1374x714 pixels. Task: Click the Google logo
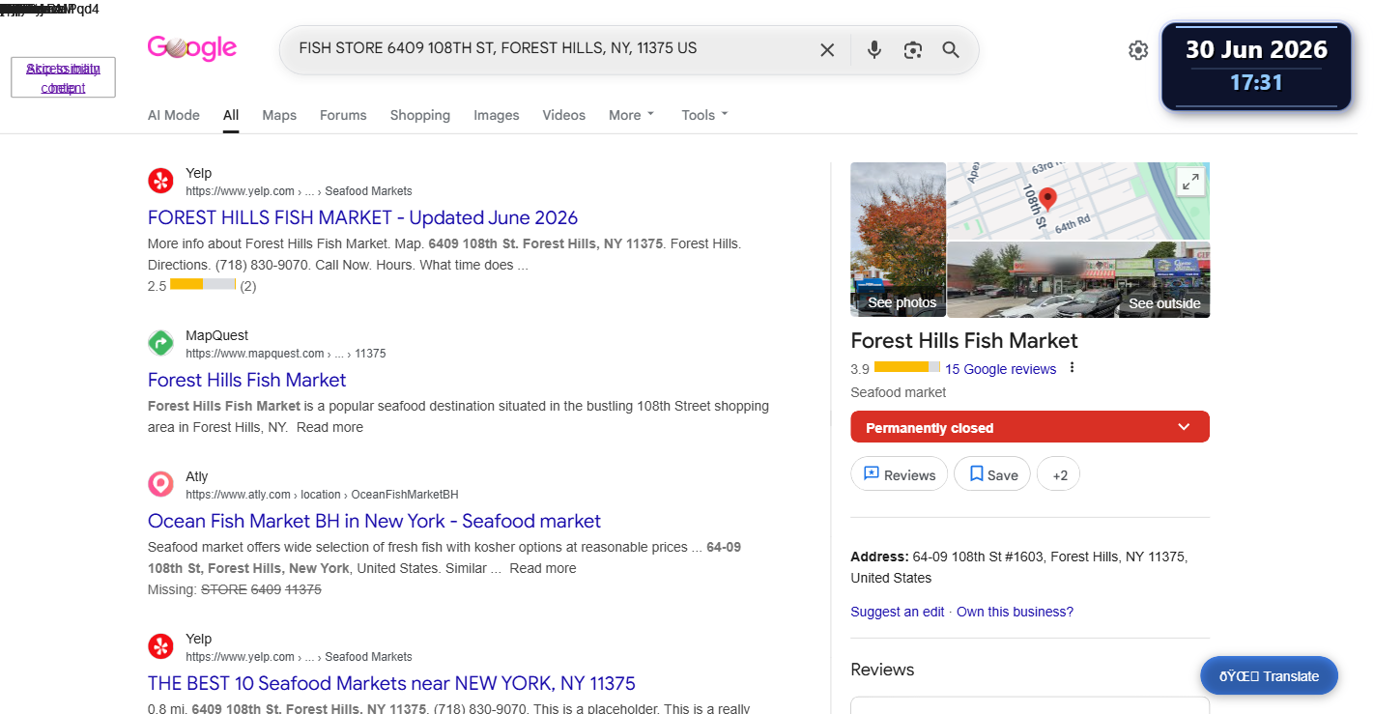click(192, 48)
